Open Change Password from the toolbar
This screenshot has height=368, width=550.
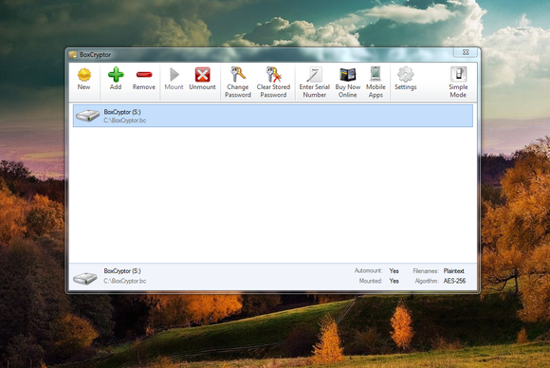coord(238,83)
